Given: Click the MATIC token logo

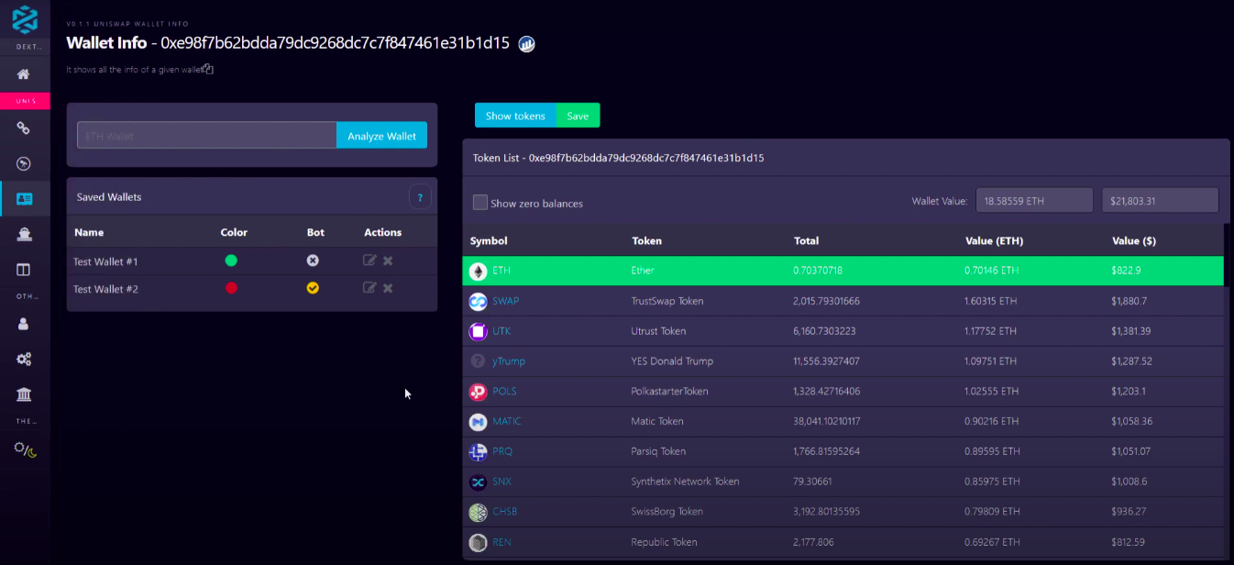Looking at the screenshot, I should (478, 422).
